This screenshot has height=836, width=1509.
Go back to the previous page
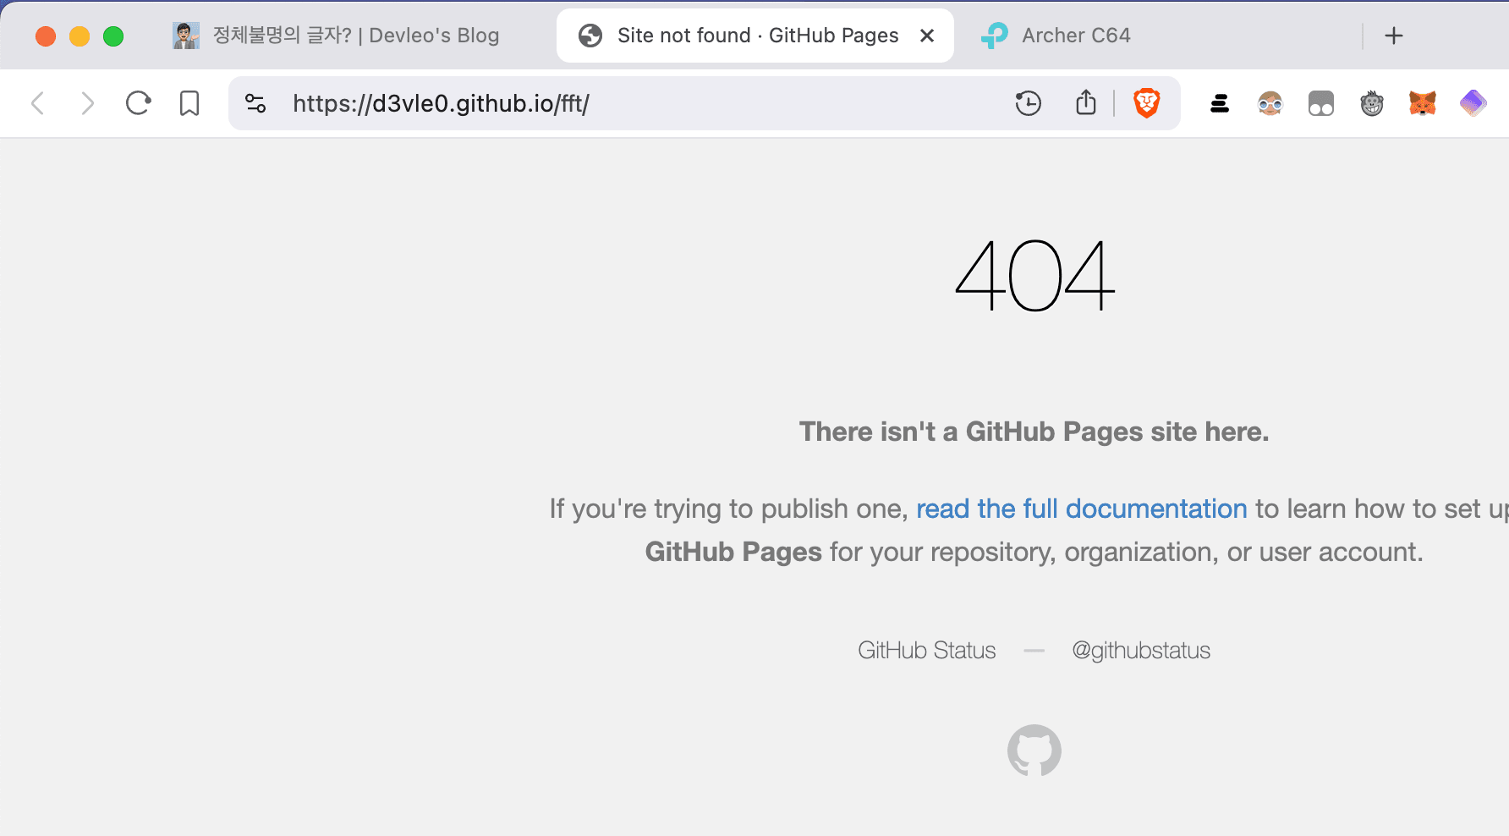(x=37, y=103)
